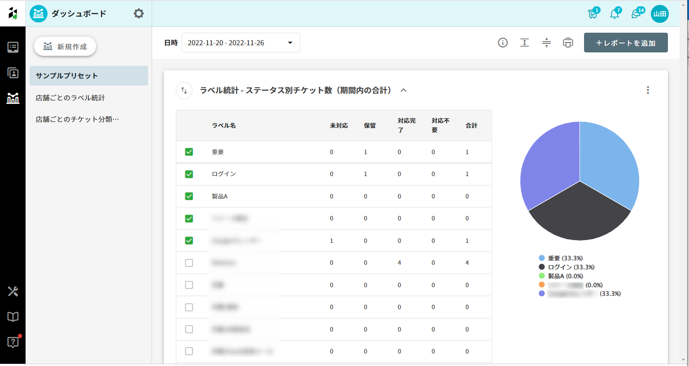Click the info circle icon
689x366 pixels.
(x=503, y=43)
